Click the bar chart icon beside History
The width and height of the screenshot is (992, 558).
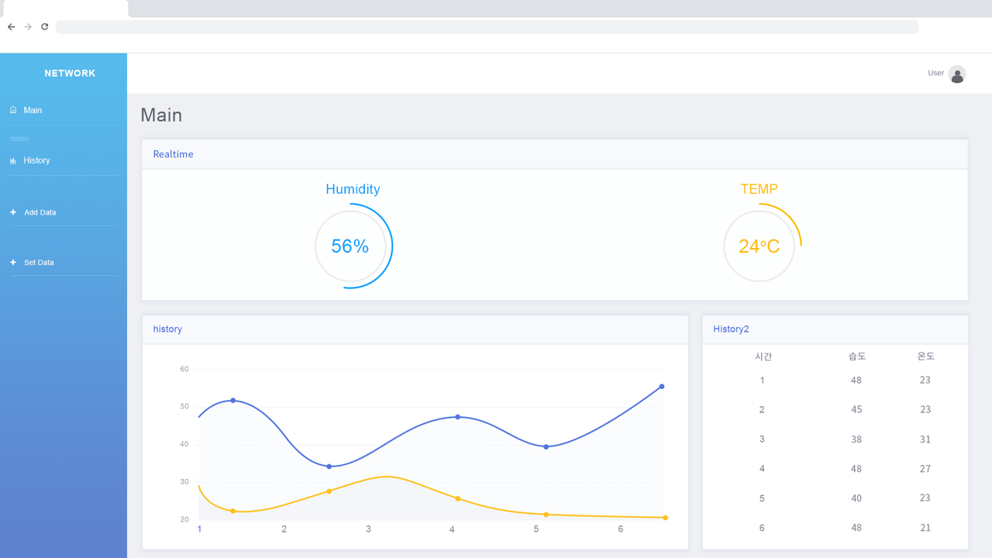[x=12, y=160]
